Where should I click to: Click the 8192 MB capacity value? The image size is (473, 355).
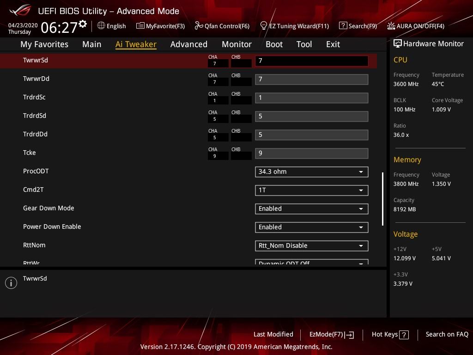[x=405, y=209]
